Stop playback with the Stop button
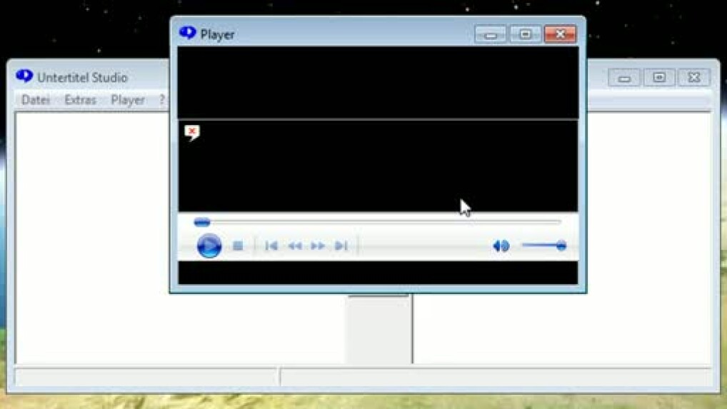The image size is (727, 409). coord(238,246)
